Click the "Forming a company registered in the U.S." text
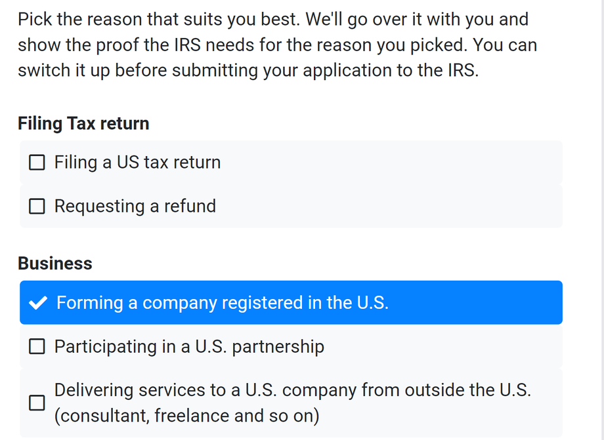 tap(222, 303)
